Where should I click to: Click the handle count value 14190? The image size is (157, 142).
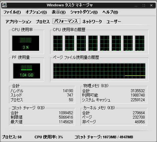point(68,91)
